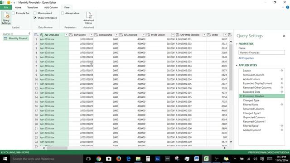Click the ABC type icon of Apr-2016.xlsx column

pos(42,35)
